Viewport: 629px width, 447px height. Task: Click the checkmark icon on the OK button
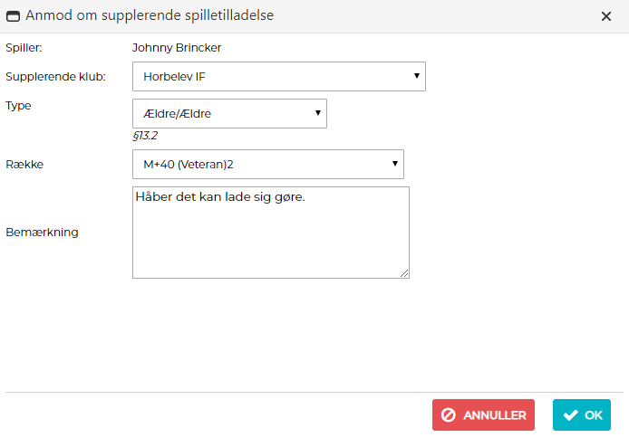[x=570, y=415]
